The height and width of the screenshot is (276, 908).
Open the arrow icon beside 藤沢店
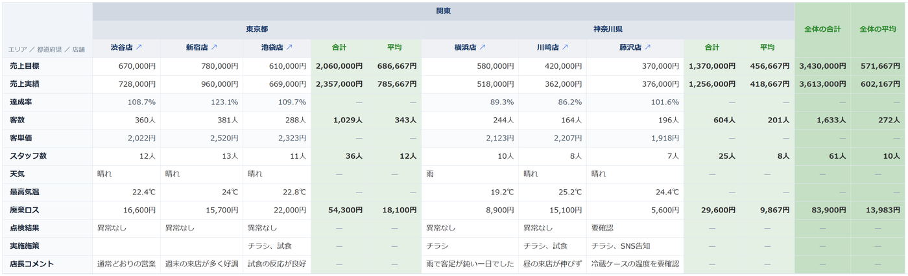pos(647,48)
